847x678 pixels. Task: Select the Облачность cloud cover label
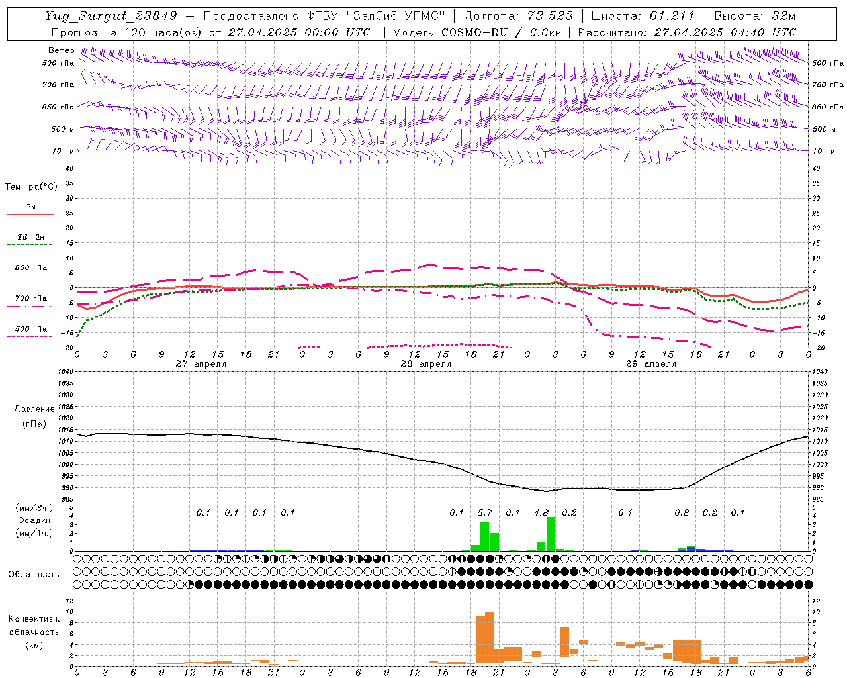click(x=34, y=575)
